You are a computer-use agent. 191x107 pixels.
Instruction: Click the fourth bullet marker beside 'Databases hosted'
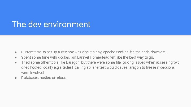[16, 78]
